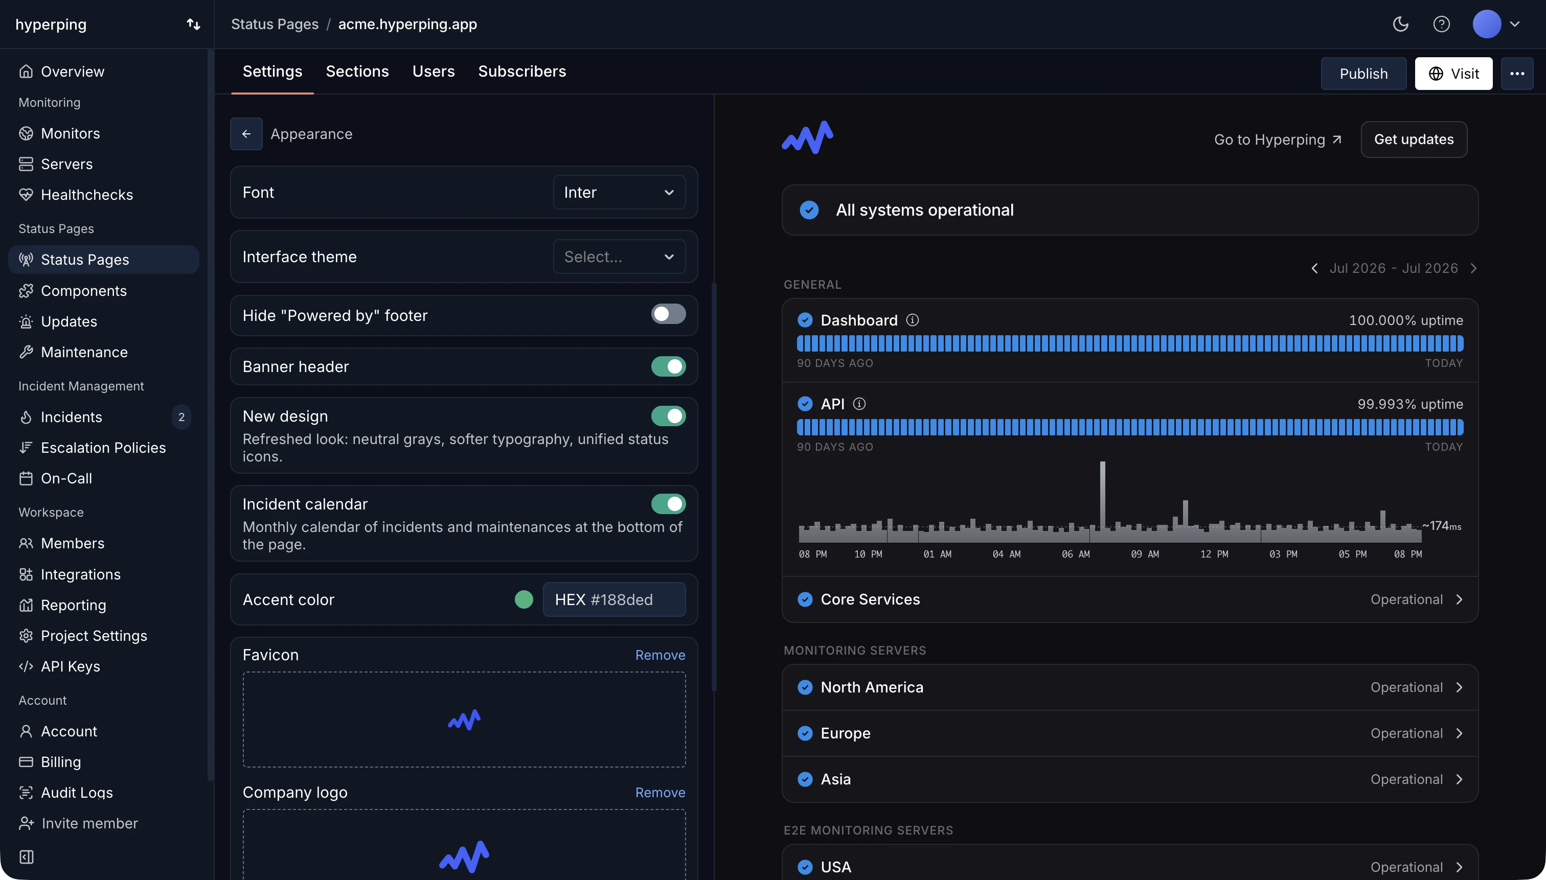Open the Interface theme Select dropdown
1546x880 pixels.
click(x=619, y=257)
